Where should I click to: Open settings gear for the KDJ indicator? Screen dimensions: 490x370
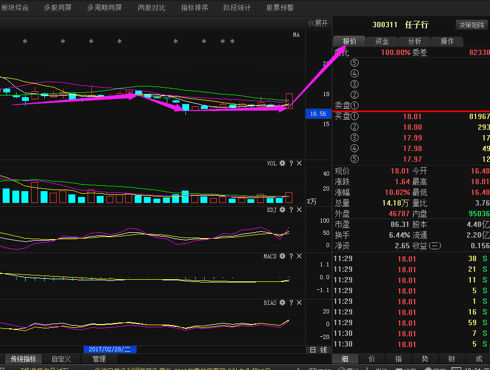pyautogui.click(x=282, y=210)
